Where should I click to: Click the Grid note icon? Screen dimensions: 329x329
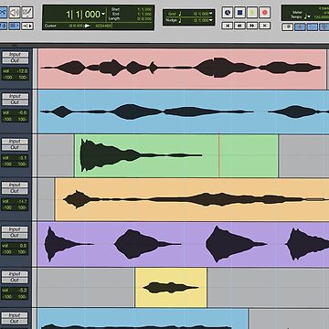pos(180,14)
